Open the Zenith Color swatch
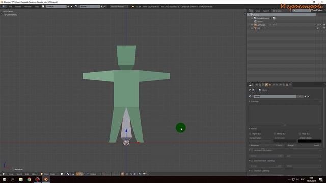Screen dimensions: 326x183 (285, 141)
